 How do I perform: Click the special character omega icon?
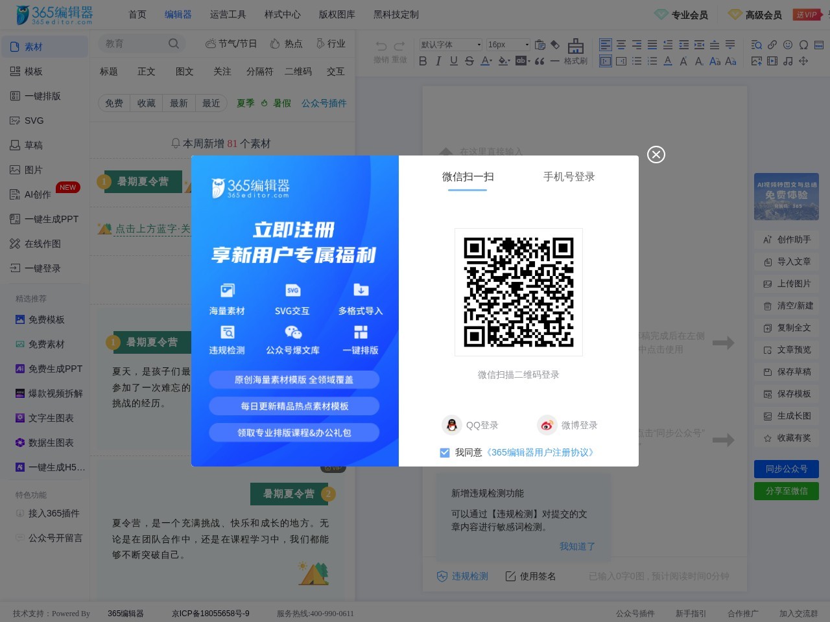803,45
